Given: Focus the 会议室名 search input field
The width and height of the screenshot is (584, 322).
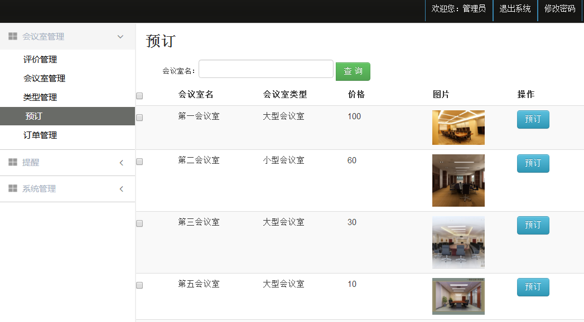Looking at the screenshot, I should 266,69.
